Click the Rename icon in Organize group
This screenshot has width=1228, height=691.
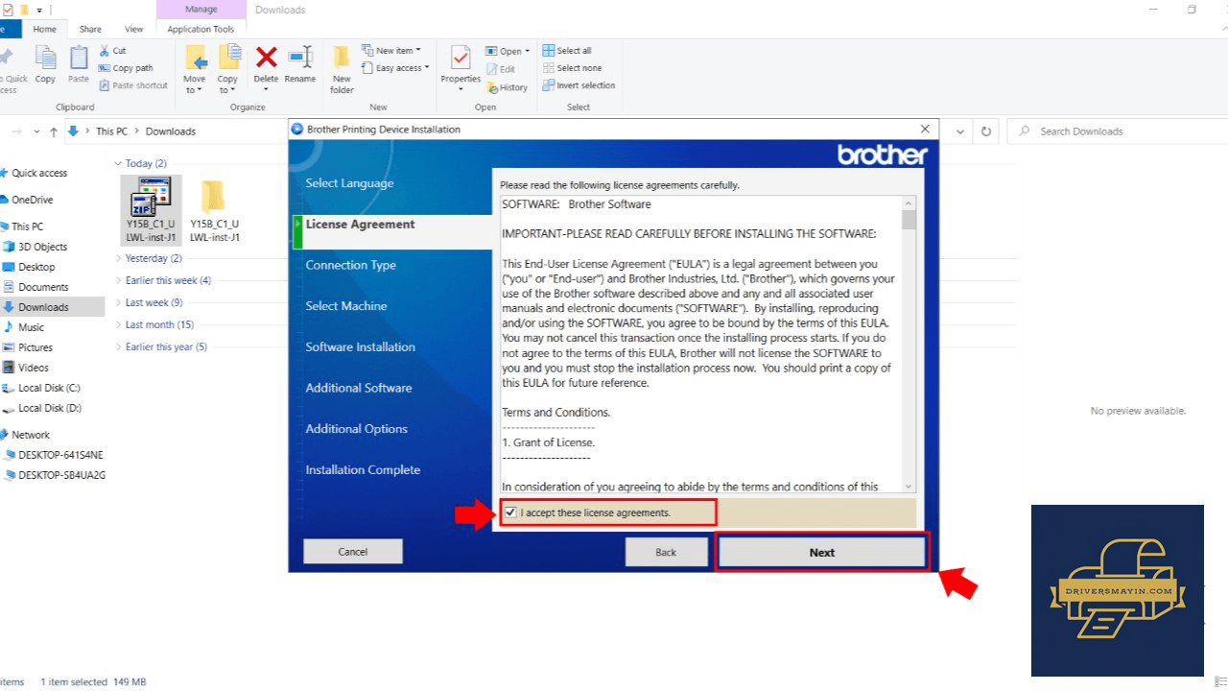point(300,64)
